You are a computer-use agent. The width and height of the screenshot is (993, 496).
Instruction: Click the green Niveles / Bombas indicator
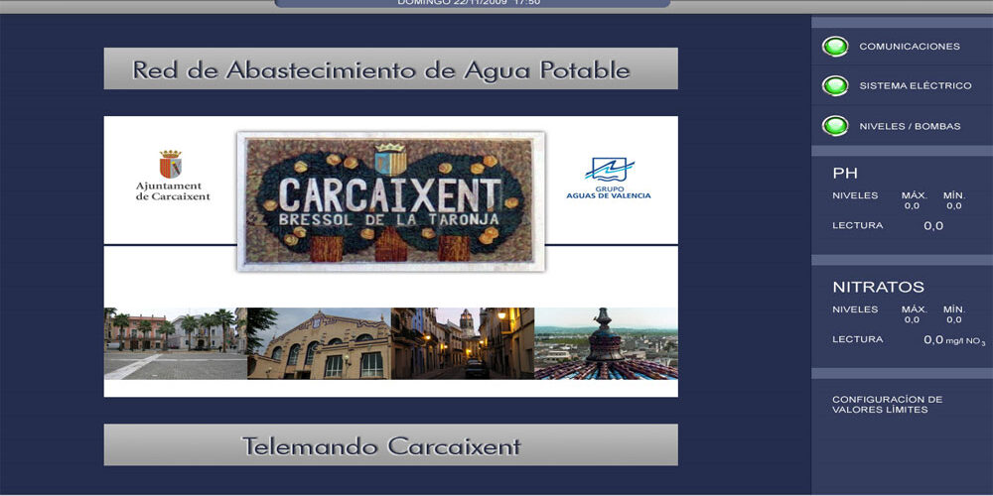coord(835,126)
